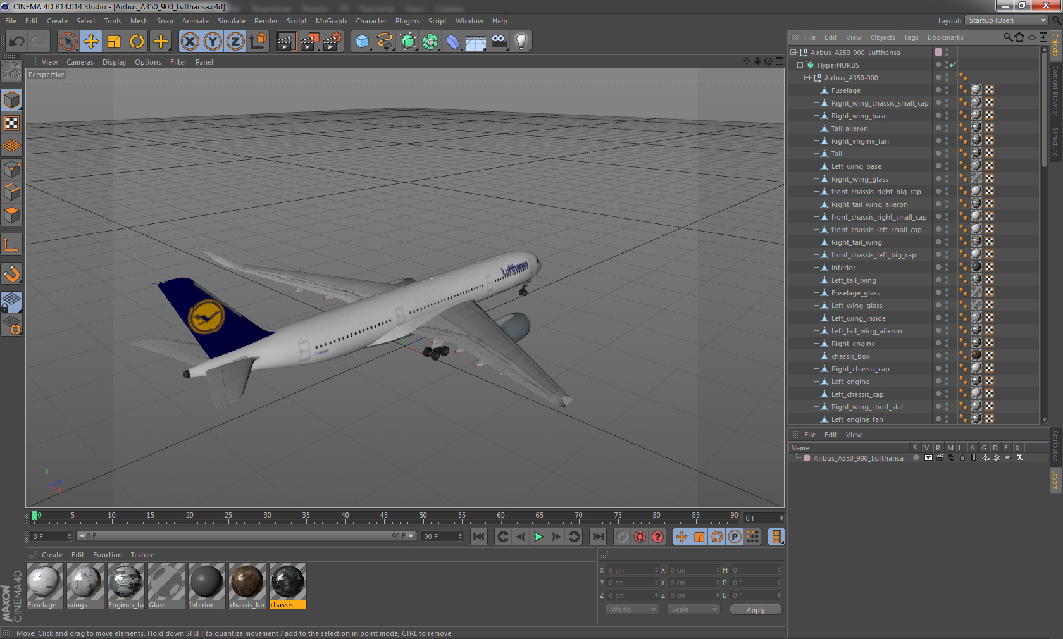Toggle Autokeying button
This screenshot has height=639, width=1063.
pos(640,537)
